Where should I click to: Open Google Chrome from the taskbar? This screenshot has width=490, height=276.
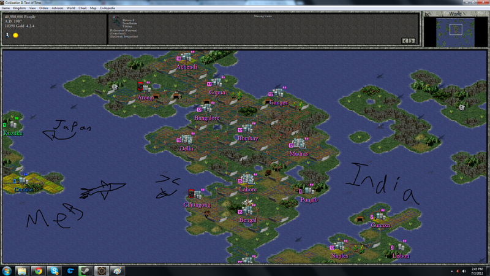pos(39,271)
